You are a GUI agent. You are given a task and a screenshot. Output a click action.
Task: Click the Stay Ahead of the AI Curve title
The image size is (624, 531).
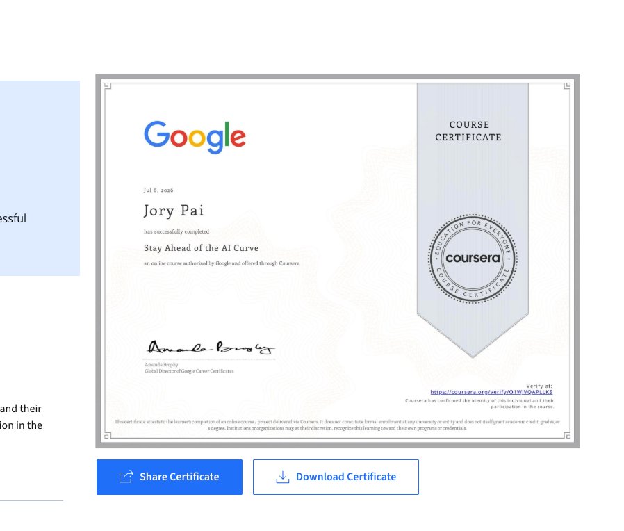201,248
